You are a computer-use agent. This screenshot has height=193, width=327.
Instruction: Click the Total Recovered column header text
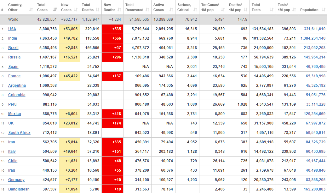134,7
